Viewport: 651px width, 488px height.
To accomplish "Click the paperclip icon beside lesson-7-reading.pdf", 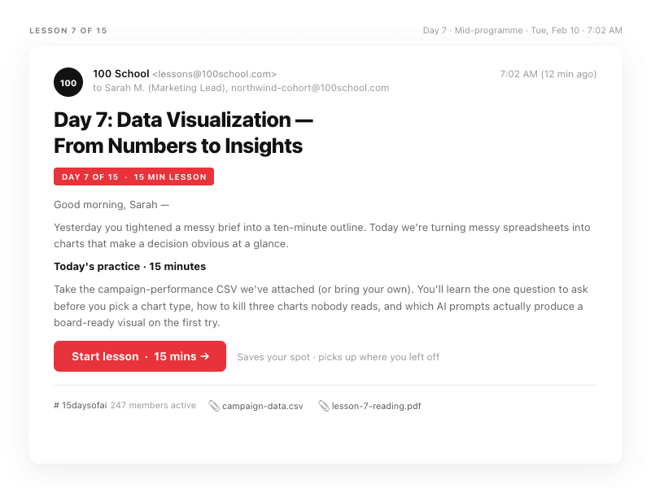I will pyautogui.click(x=324, y=406).
